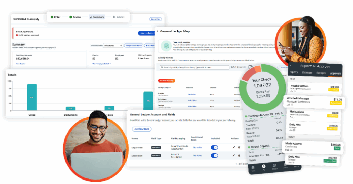Click the Save & Close button
The image size is (353, 184).
click(x=155, y=19)
